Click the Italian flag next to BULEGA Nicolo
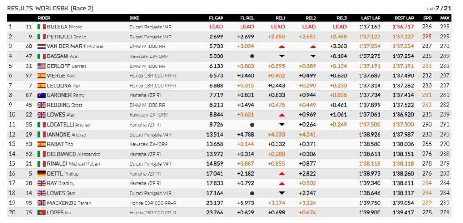 (41, 27)
